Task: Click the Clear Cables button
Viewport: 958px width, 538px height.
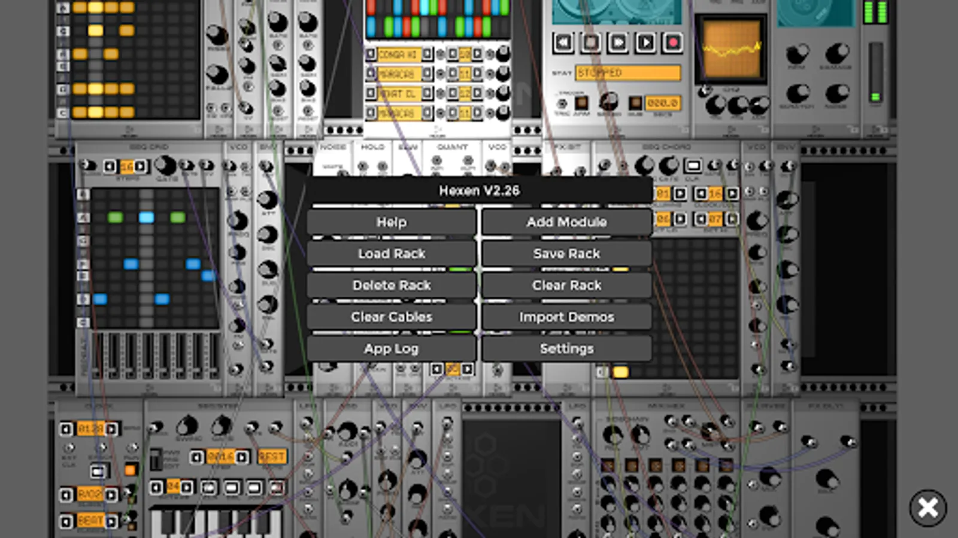Action: pos(392,317)
